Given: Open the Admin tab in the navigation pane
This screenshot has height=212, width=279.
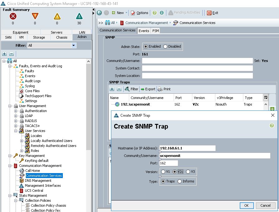Looking at the screenshot, I should (82, 37).
